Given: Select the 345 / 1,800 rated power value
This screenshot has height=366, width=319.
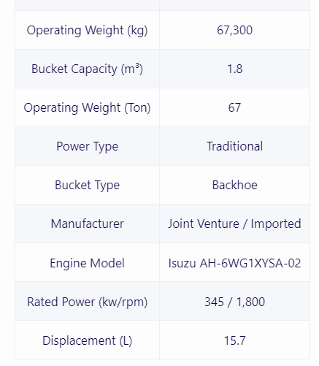Looking at the screenshot, I should coord(234,302).
